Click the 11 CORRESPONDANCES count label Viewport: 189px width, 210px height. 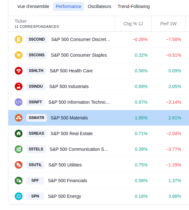37,27
